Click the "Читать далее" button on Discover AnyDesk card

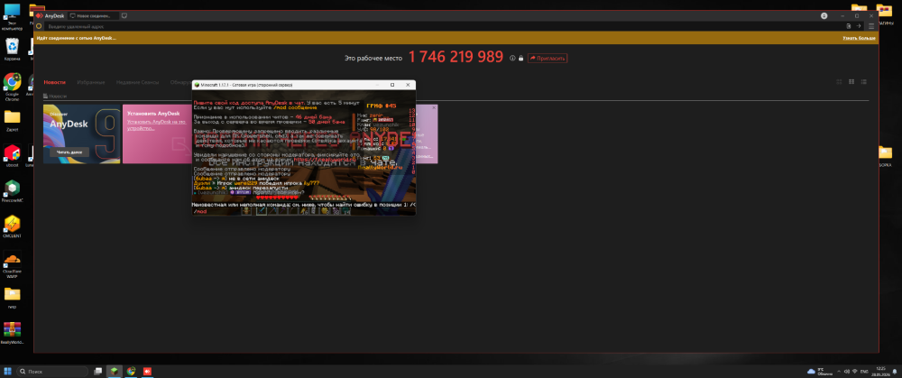pos(69,152)
